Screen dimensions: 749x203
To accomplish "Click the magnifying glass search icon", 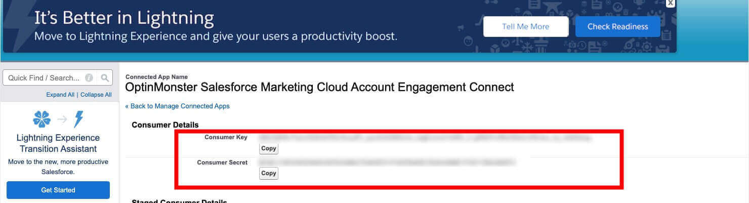I will pyautogui.click(x=105, y=78).
